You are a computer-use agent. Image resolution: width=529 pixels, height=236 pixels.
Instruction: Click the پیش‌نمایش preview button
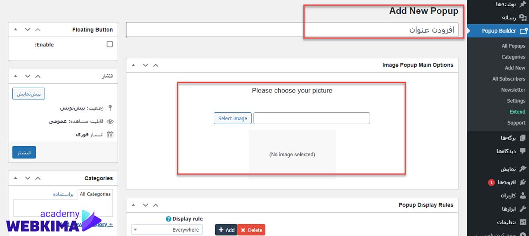click(29, 94)
